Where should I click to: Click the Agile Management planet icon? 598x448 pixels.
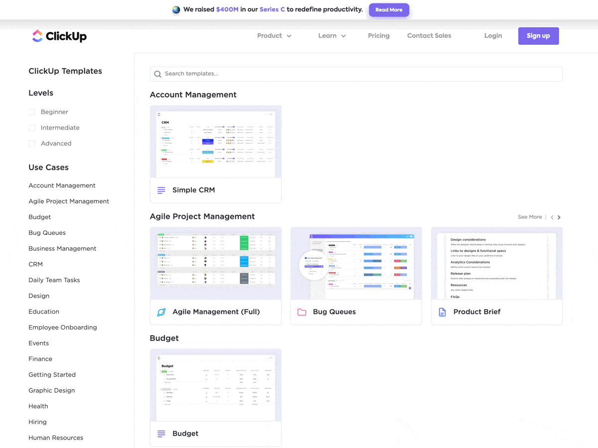point(161,312)
